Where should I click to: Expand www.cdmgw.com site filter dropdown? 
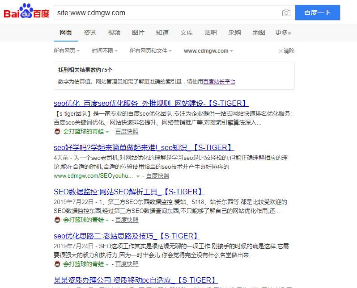tap(208, 51)
